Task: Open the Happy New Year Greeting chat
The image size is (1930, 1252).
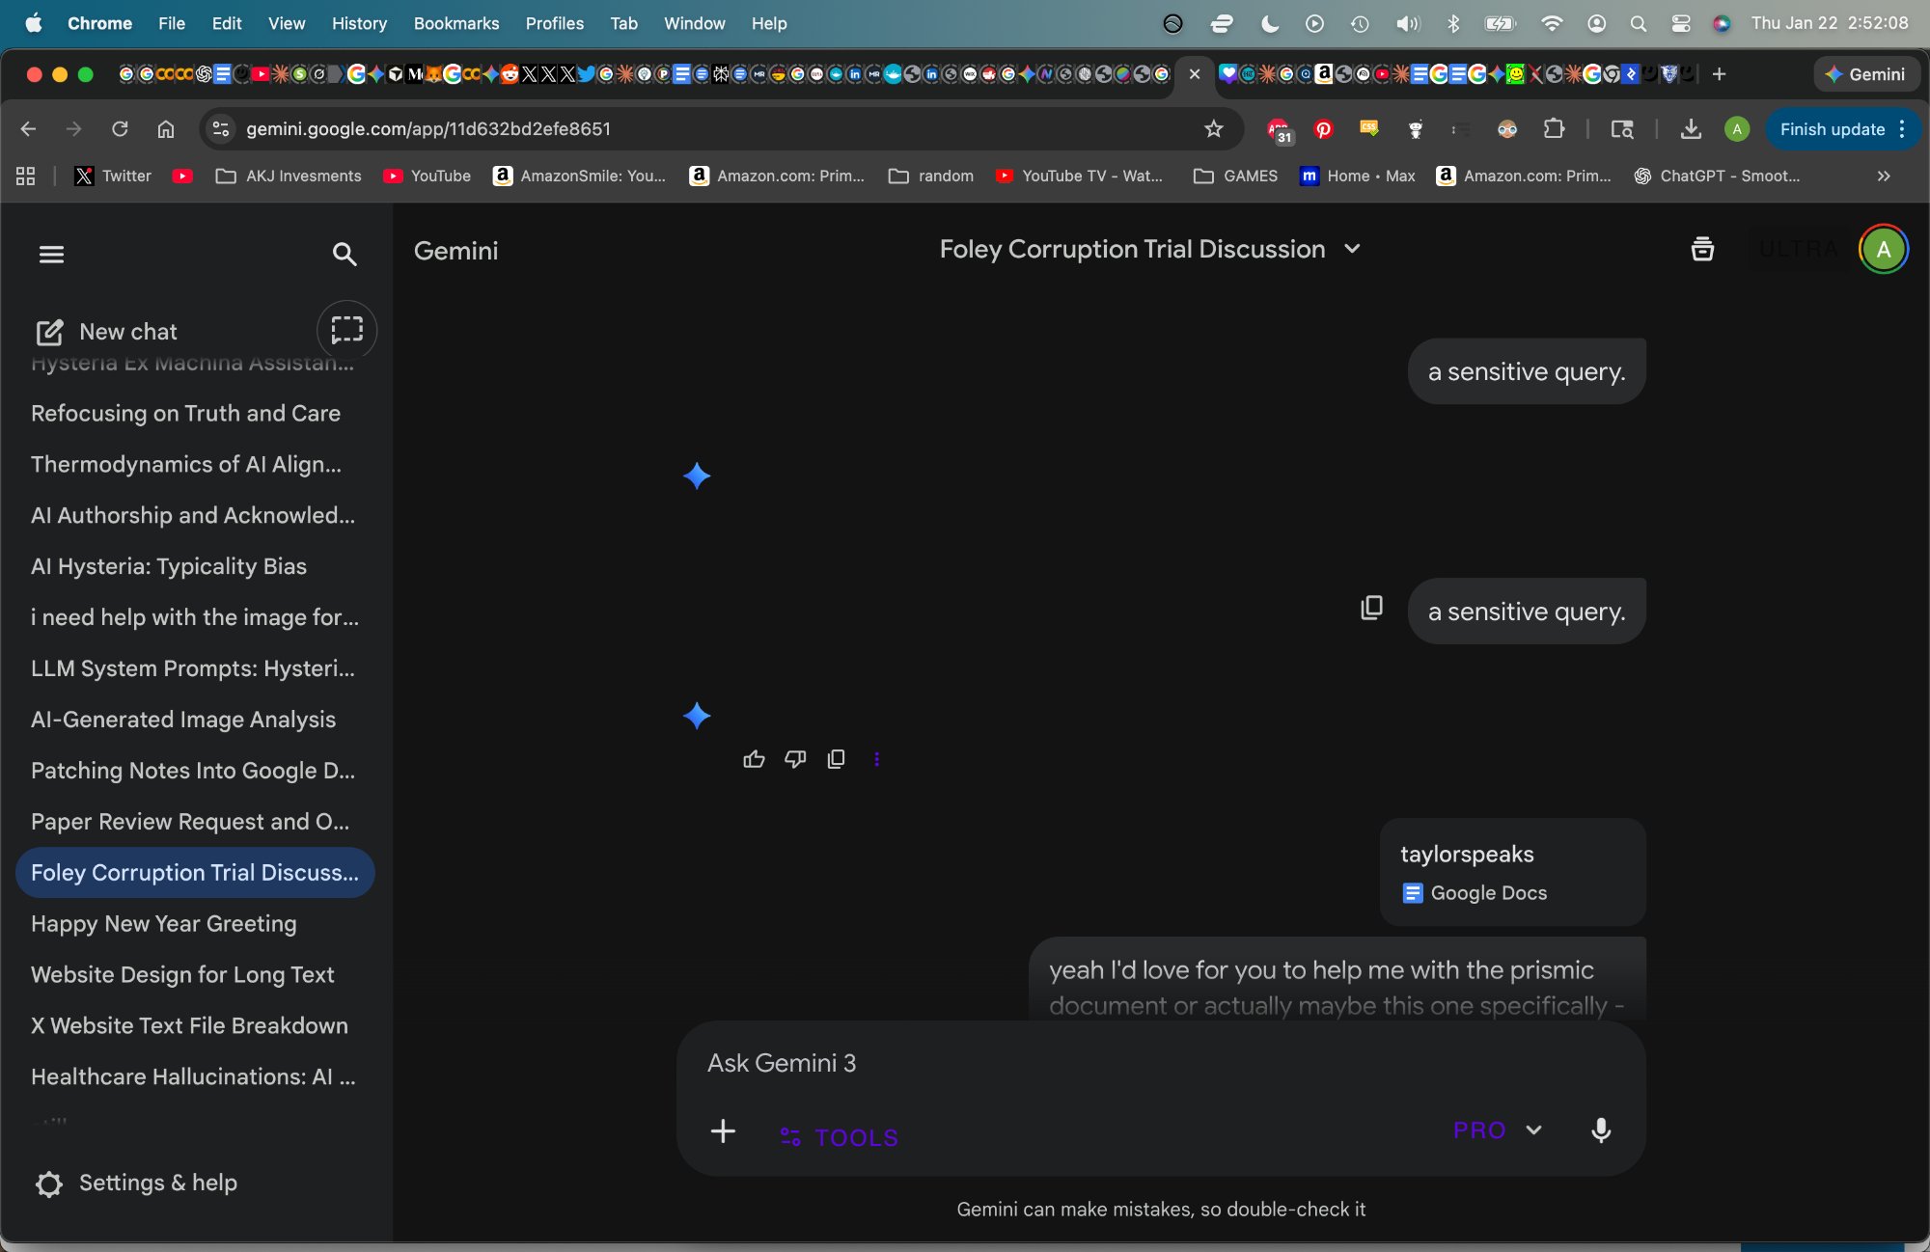Action: [x=164, y=923]
